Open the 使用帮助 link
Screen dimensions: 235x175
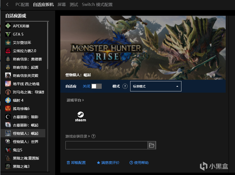pos(139,163)
